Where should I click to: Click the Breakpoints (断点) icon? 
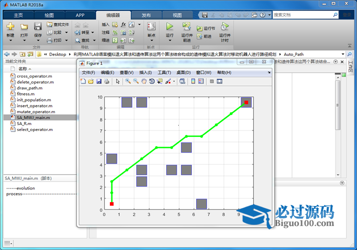(151, 26)
